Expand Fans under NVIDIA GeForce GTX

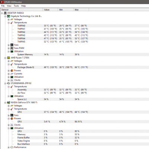point(9,115)
